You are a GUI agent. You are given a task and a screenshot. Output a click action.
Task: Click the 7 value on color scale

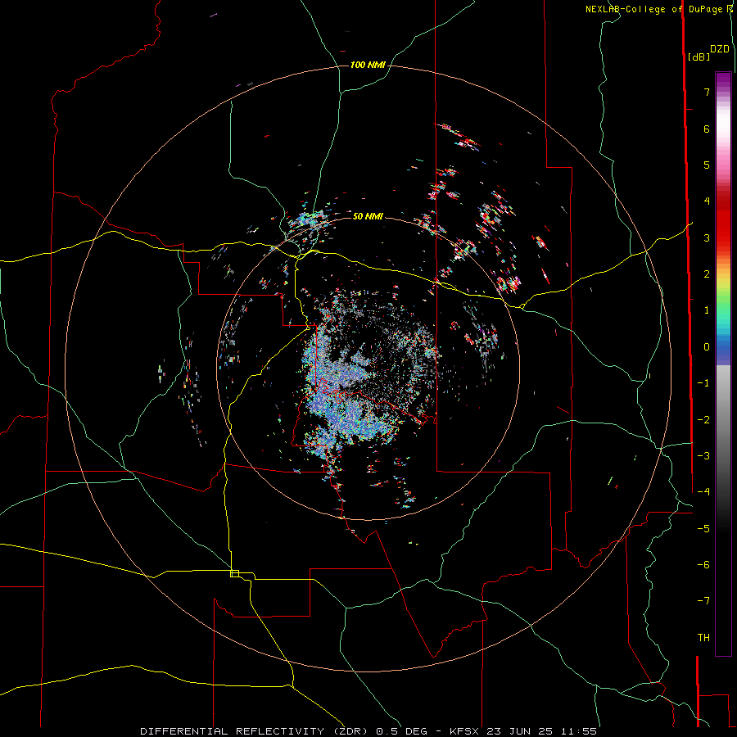point(707,92)
